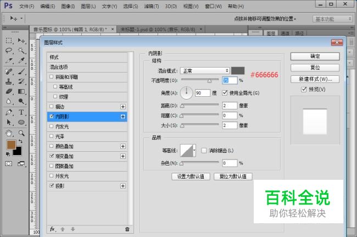
Task: Select the Dodge tool
Action: (21, 101)
